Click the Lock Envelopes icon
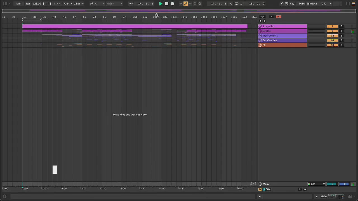 [278, 16]
